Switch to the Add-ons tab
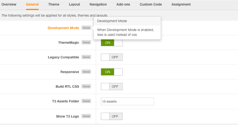This screenshot has width=238, height=125. point(123,4)
